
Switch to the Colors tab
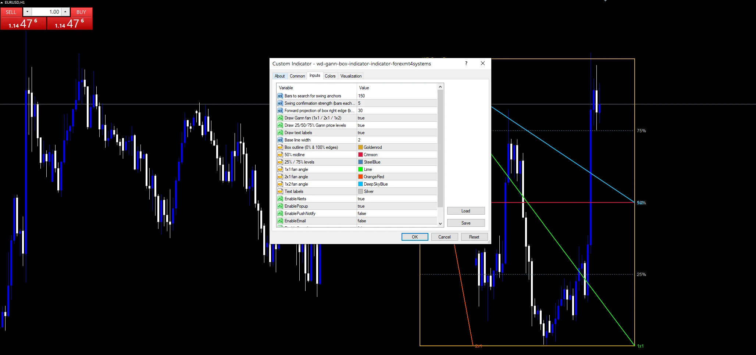[x=330, y=76]
